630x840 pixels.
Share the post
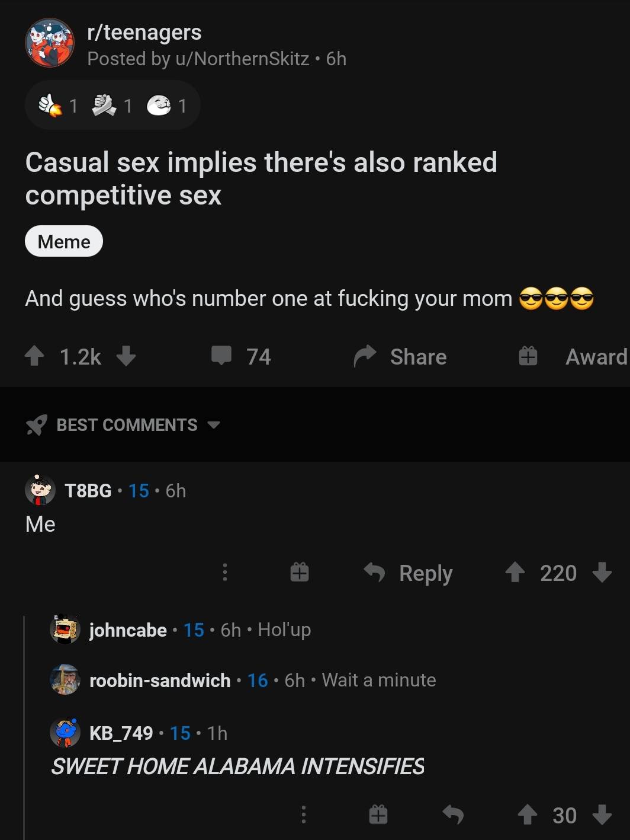click(x=400, y=356)
